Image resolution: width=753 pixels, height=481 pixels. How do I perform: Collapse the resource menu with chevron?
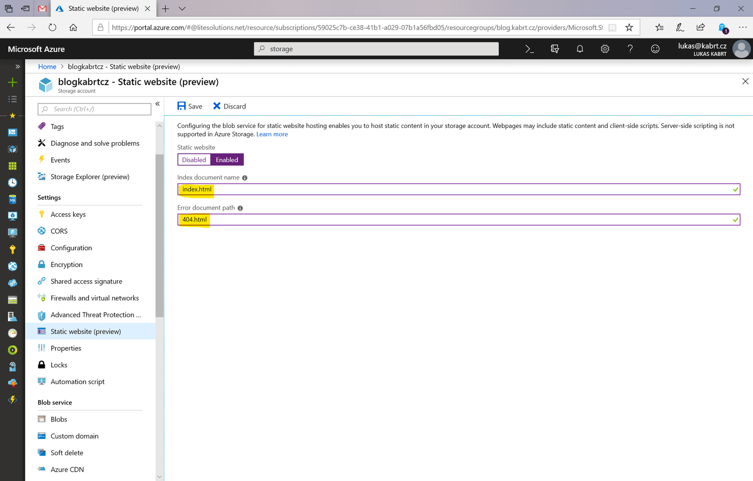click(x=158, y=104)
